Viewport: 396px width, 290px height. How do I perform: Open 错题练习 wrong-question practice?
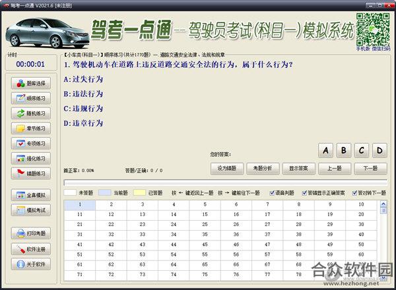tap(31, 173)
